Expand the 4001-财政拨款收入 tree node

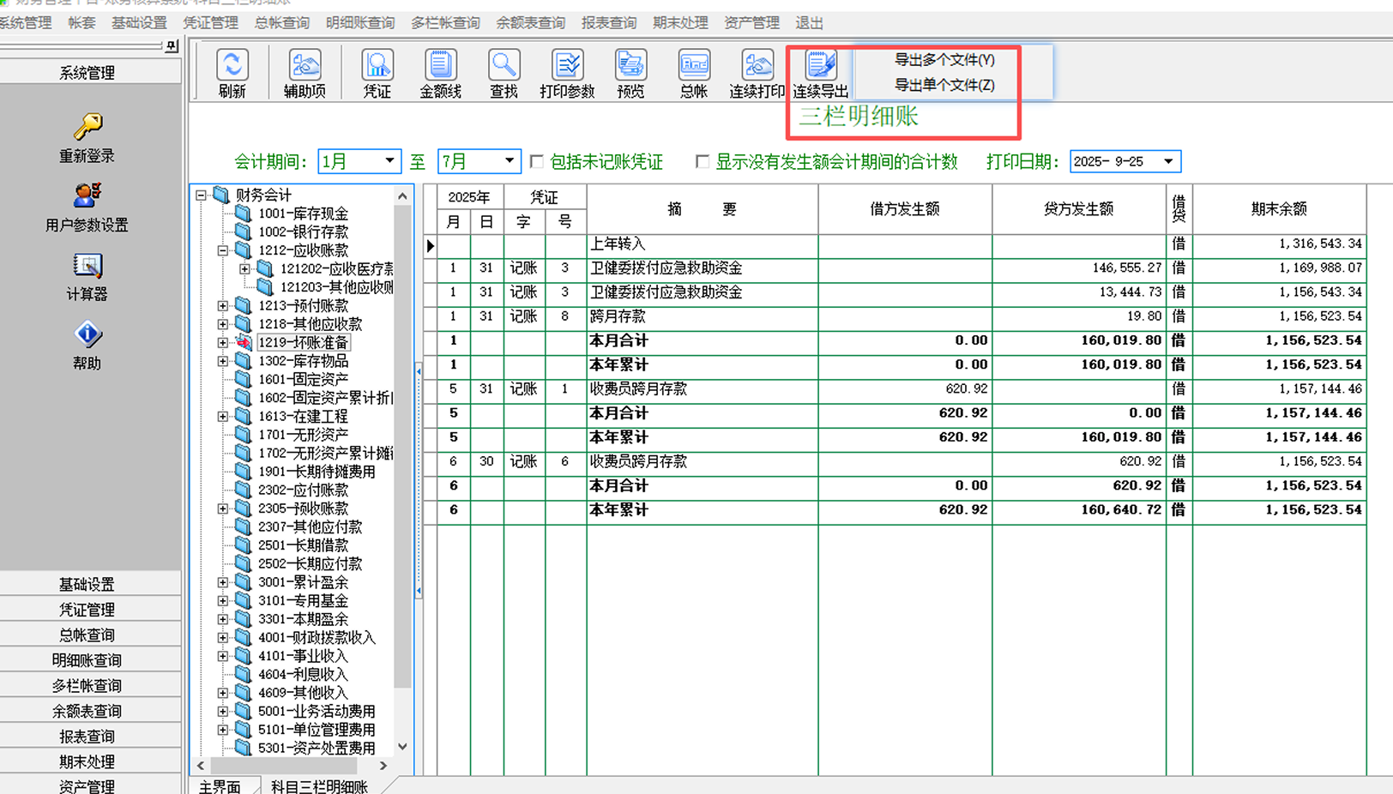click(223, 637)
